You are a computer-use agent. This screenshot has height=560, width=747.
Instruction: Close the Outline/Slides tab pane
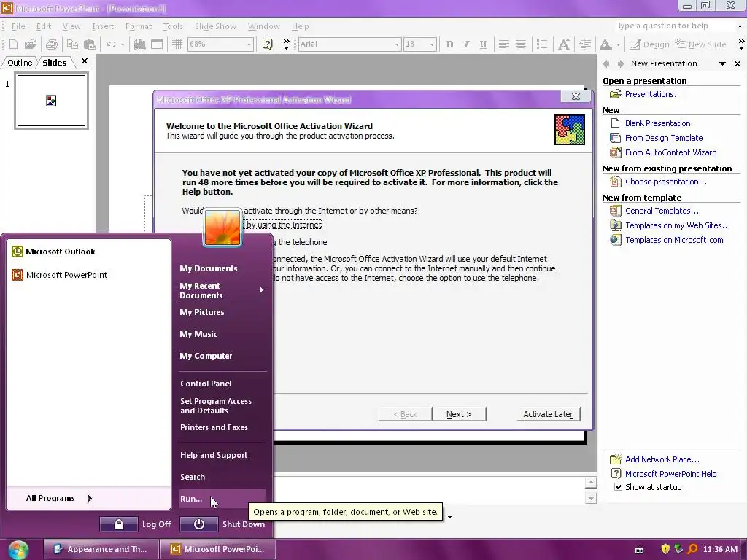click(85, 61)
